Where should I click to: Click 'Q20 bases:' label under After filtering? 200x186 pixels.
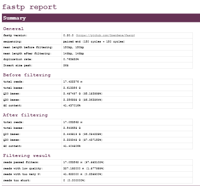pyautogui.click(x=12, y=134)
